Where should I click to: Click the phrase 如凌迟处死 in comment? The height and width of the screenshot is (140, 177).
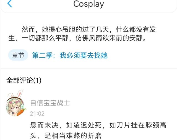click(x=84, y=125)
